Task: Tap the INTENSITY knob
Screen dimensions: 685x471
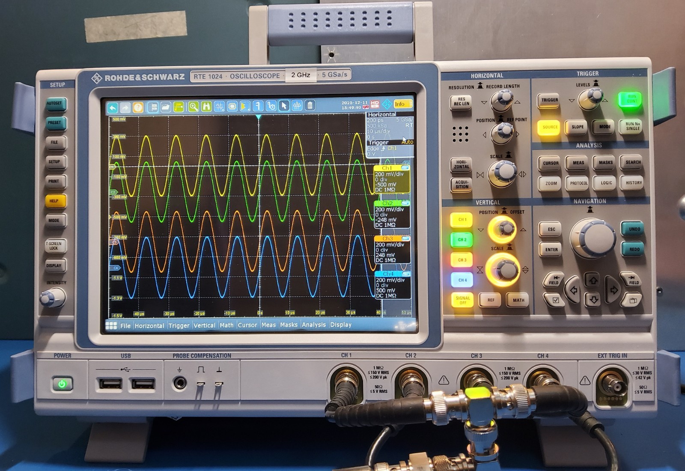Action: [52, 298]
